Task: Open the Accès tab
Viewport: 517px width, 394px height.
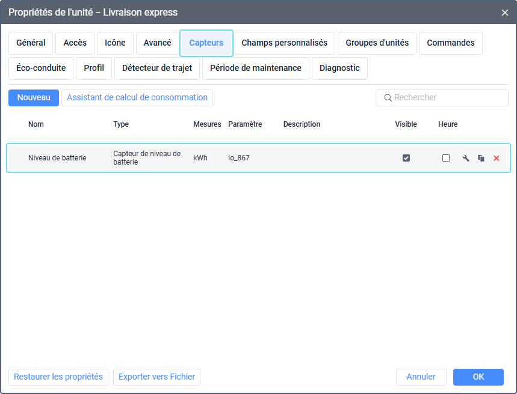Action: coord(75,43)
